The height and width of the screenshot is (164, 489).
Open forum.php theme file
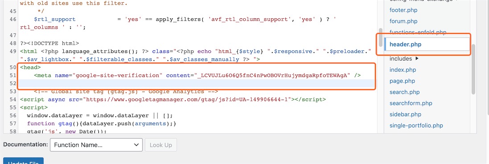pos(403,21)
